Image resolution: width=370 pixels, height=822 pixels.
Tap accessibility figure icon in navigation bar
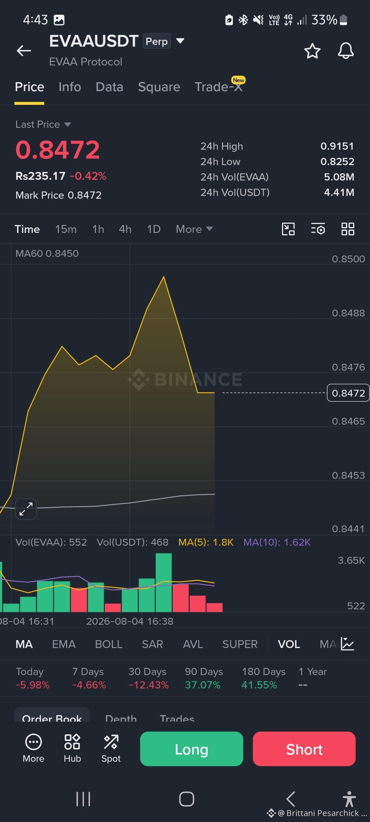[x=349, y=799]
